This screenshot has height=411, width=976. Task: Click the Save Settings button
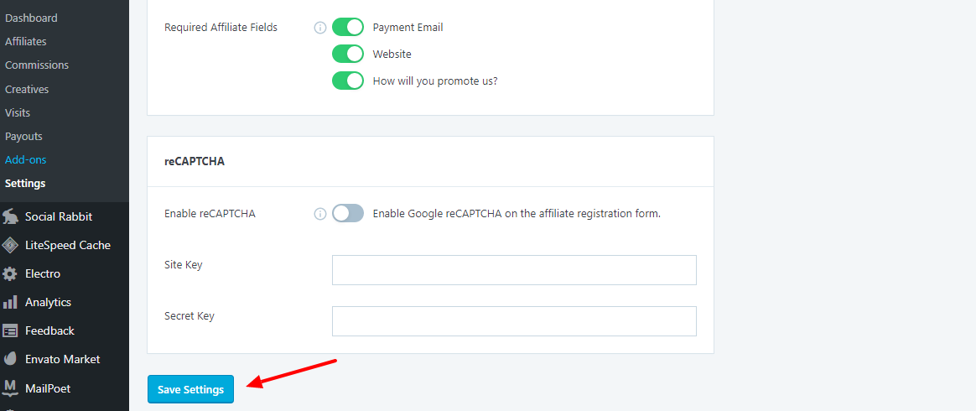coord(190,389)
